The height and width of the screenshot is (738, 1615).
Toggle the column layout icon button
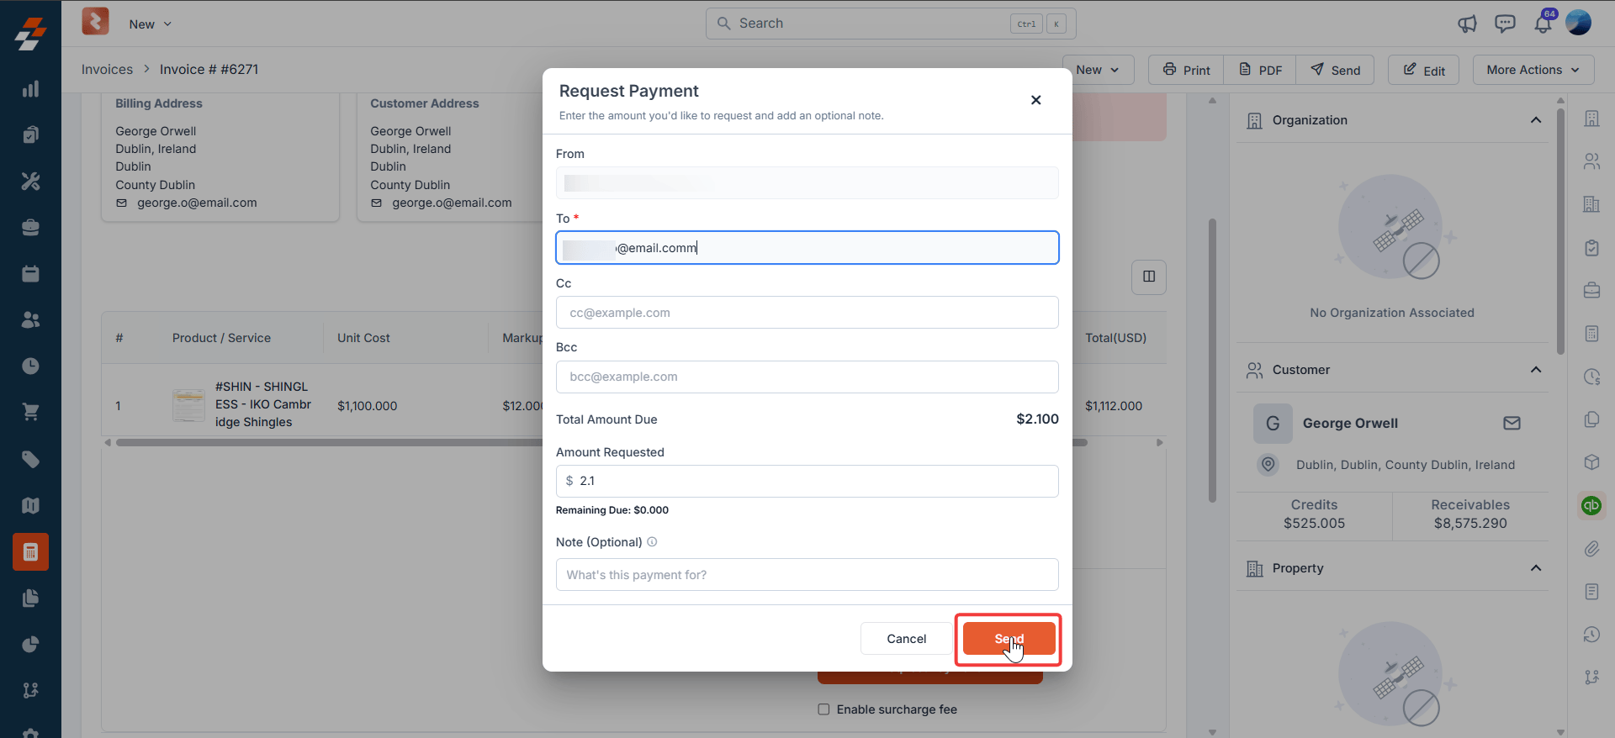(x=1149, y=277)
